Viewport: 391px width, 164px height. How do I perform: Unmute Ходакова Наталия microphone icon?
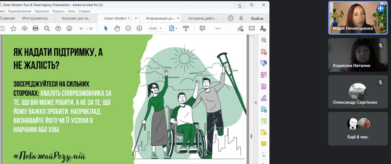(x=381, y=45)
